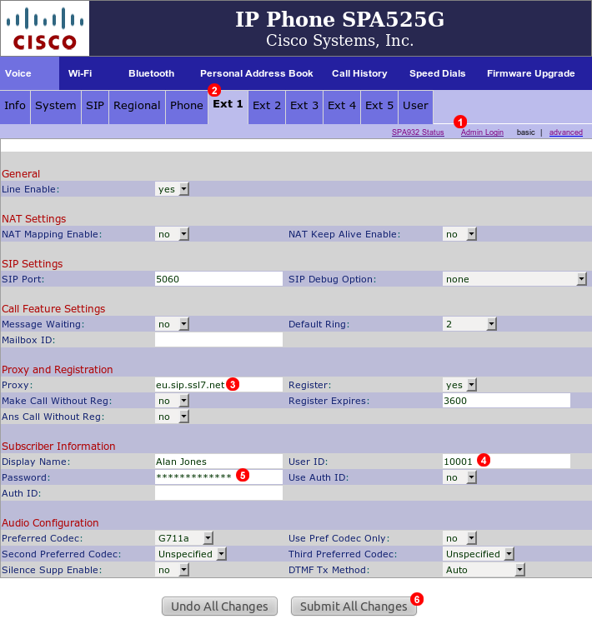Open the Use Auth ID dropdown
This screenshot has width=592, height=624.
pyautogui.click(x=459, y=477)
